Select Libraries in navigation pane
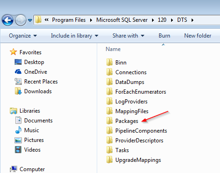 point(30,111)
